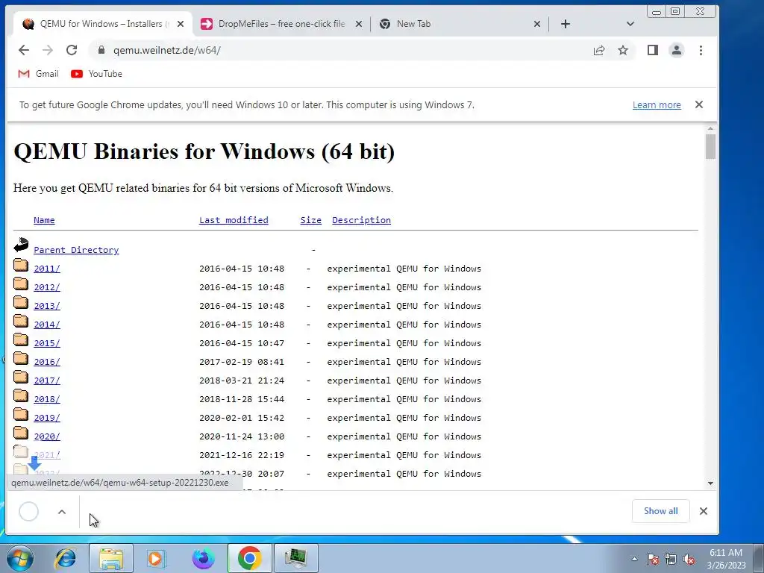Click the Chrome taskbar icon
764x573 pixels.
pos(249,558)
